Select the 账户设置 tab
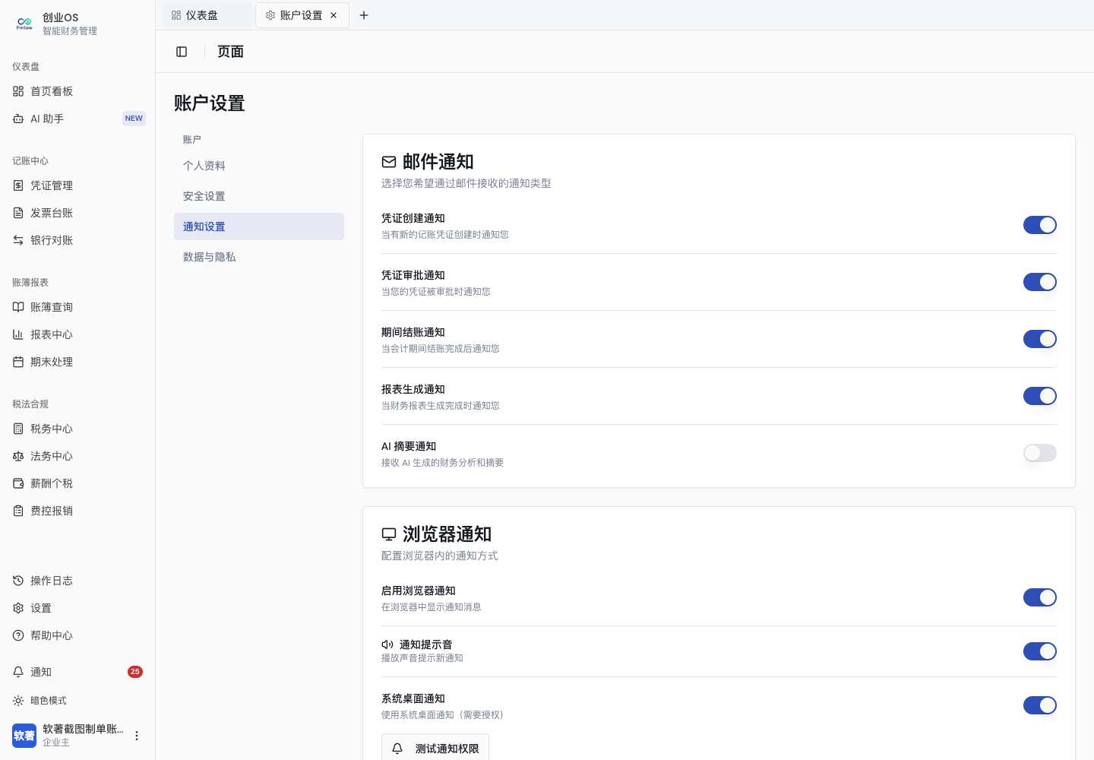The height and width of the screenshot is (760, 1094). click(302, 15)
